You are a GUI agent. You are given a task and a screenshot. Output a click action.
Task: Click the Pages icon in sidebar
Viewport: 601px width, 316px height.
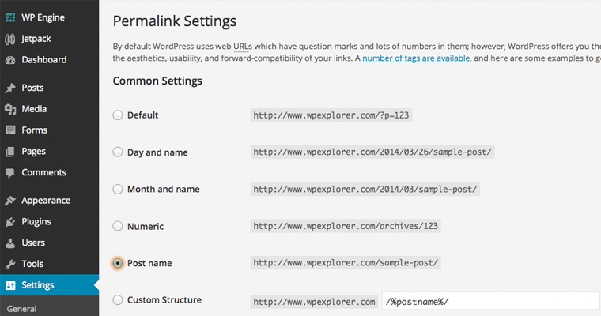pyautogui.click(x=10, y=152)
